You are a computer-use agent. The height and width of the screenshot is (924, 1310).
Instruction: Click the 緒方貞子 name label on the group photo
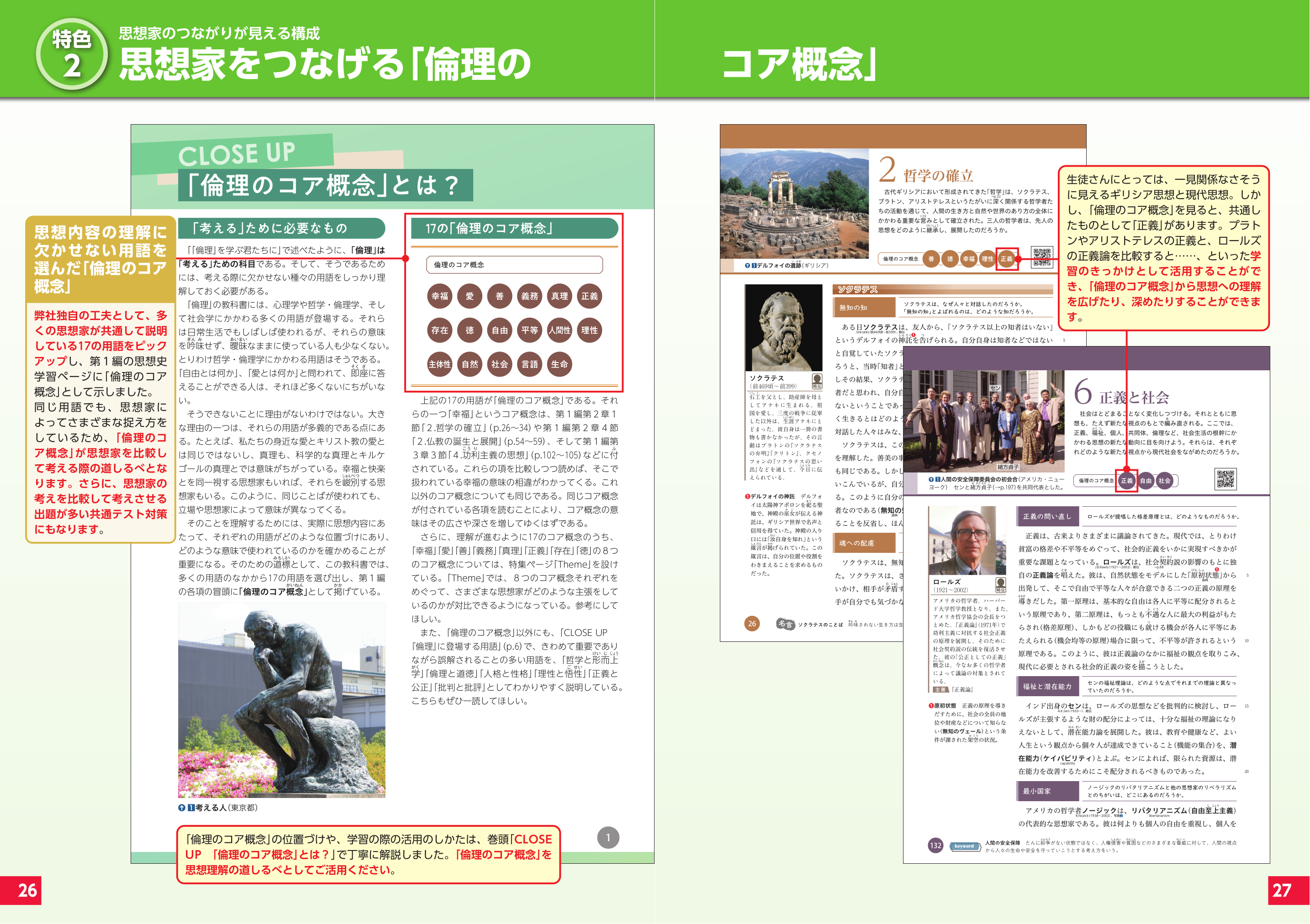(1007, 467)
